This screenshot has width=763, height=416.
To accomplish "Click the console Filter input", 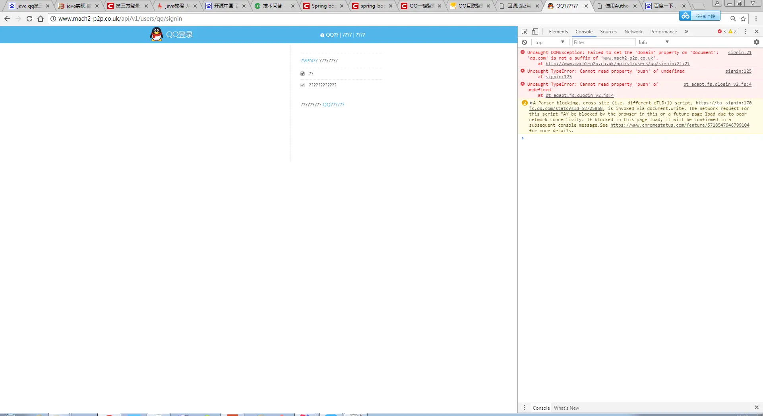I will tap(604, 42).
